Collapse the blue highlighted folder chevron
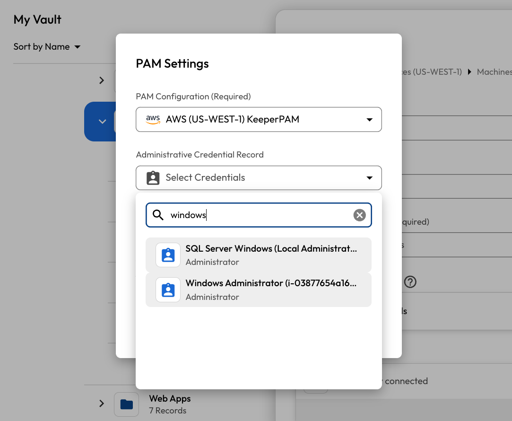Image resolution: width=512 pixels, height=421 pixels. click(102, 122)
